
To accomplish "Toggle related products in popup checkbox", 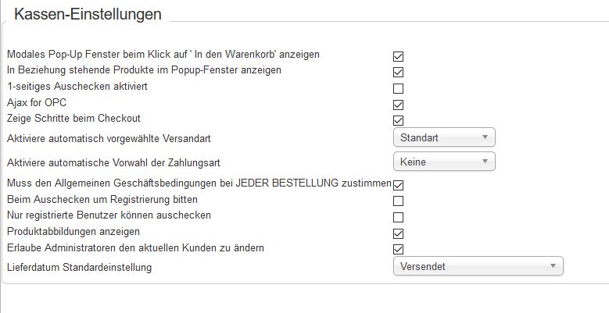I will tap(398, 73).
